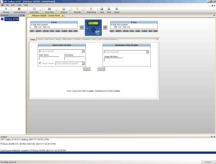Click the A Side BSY status indicator
This screenshot has width=216, height=164.
pos(32,31)
